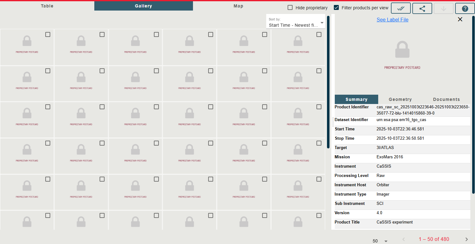The height and width of the screenshot is (244, 475).
Task: Open the fifth-row, sixth-column gallery postcard
Action: point(298,192)
